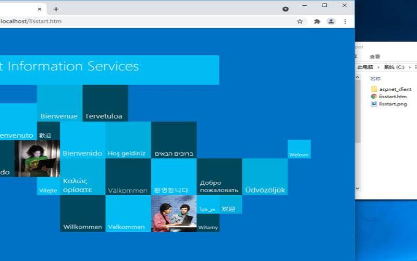This screenshot has height=261, width=417.
Task: Click the Willkommen tile
Action: click(x=83, y=213)
